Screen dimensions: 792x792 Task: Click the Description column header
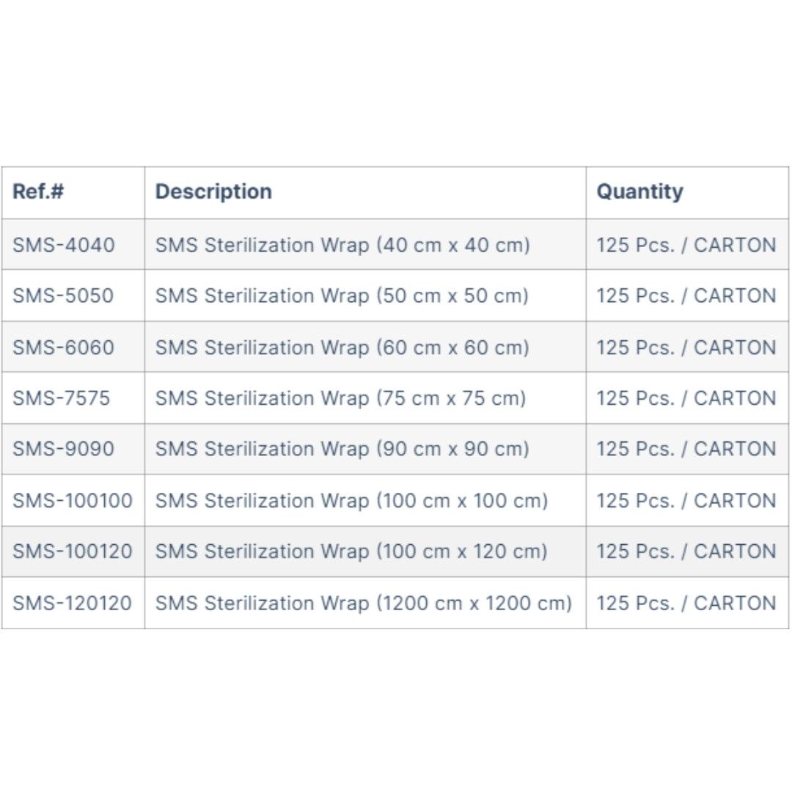[213, 191]
